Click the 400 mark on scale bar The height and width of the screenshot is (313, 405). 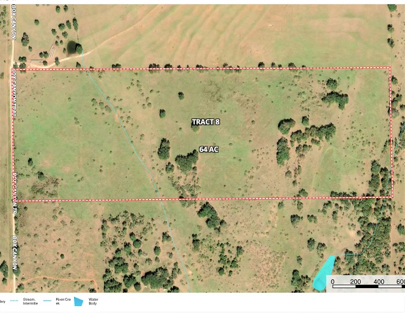[378, 282]
